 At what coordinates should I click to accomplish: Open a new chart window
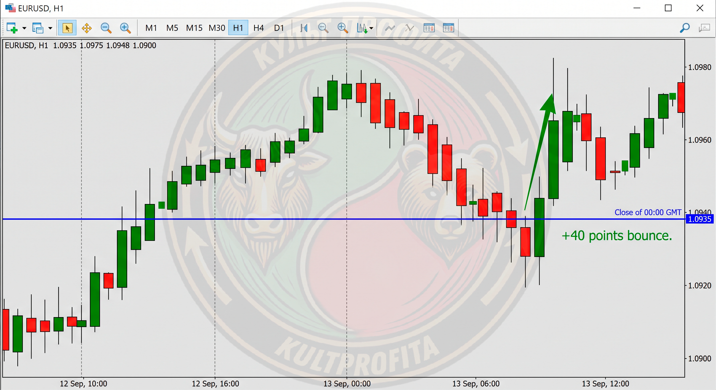pos(12,28)
